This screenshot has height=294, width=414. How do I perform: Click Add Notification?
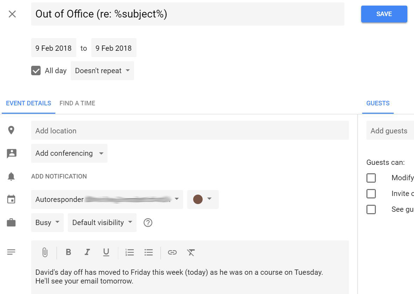click(59, 176)
